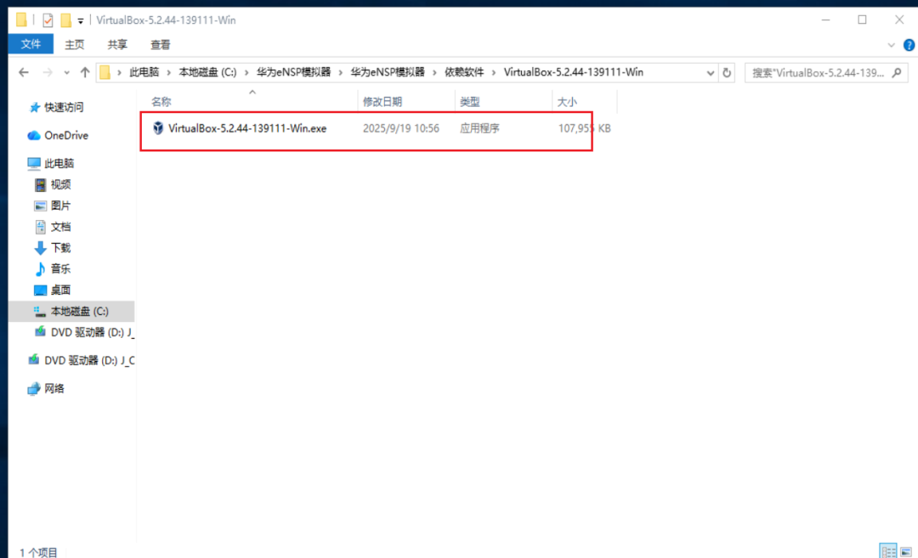Click the 图片 folder icon
The image size is (918, 558).
coord(41,206)
